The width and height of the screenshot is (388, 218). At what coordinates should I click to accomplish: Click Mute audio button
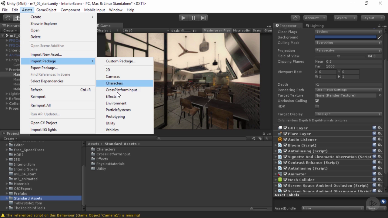(241, 31)
